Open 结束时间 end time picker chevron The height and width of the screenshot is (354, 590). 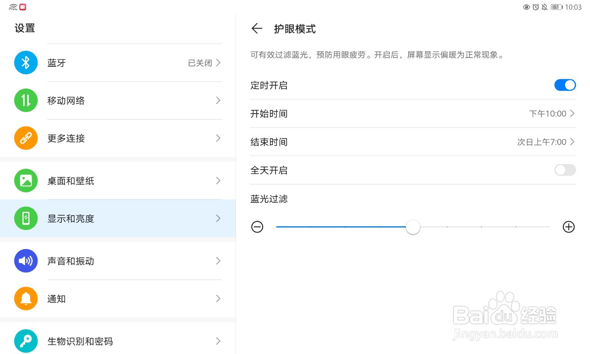coord(572,142)
